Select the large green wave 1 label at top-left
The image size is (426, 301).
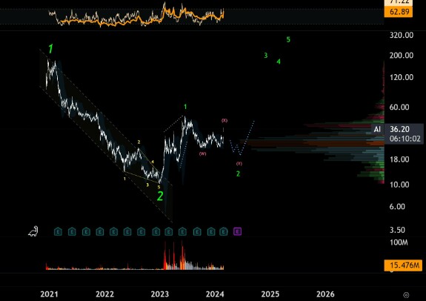50,49
